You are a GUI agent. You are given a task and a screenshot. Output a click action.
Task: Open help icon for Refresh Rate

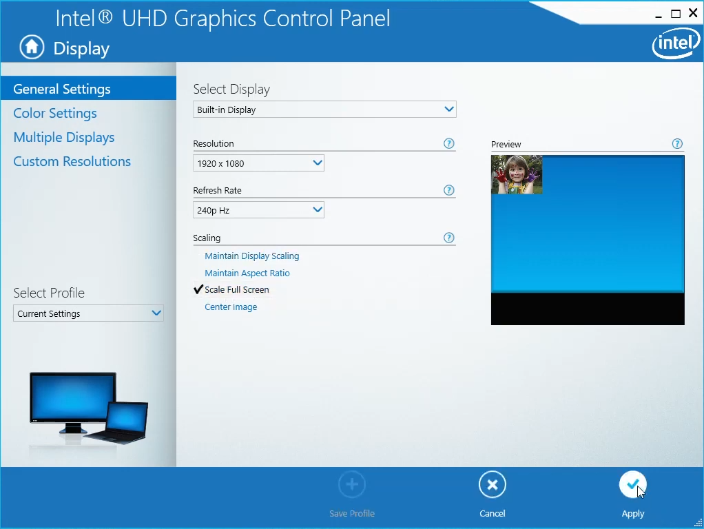[x=448, y=190]
